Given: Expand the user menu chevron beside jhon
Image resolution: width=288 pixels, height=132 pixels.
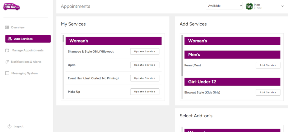Looking at the screenshot, I should 282,6.
